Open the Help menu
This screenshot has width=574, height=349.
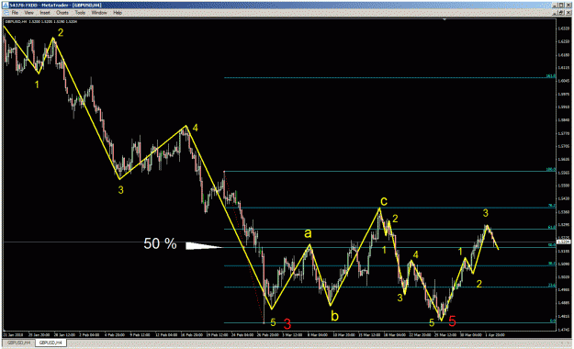point(118,13)
